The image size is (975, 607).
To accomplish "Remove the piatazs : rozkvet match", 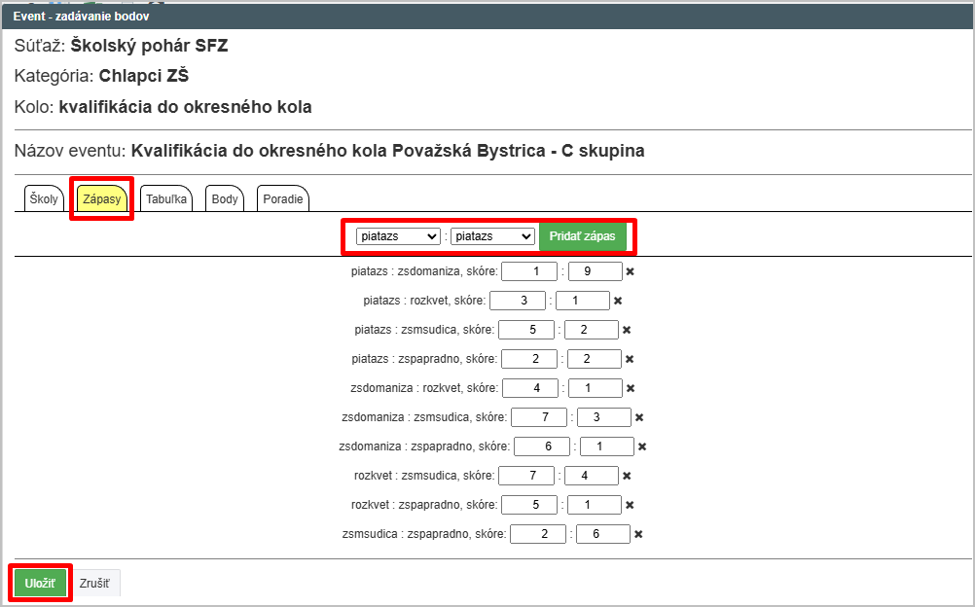I will (618, 301).
